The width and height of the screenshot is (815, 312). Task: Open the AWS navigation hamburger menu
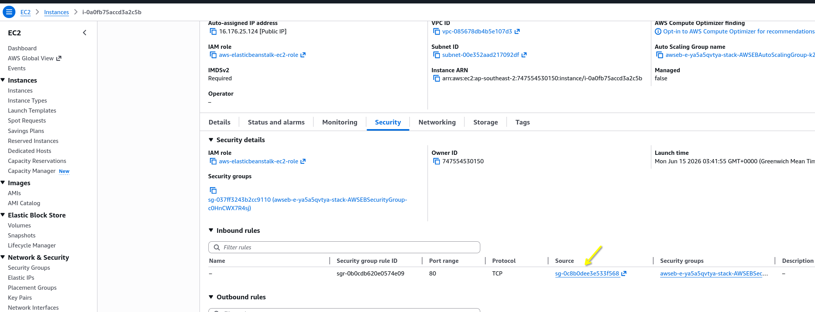(9, 12)
